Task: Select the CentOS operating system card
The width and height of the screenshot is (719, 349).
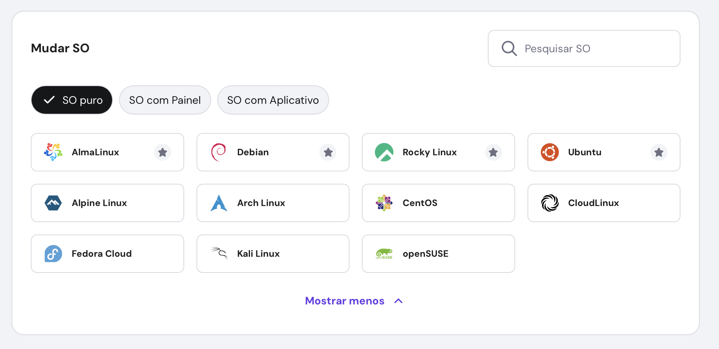Action: pos(438,203)
